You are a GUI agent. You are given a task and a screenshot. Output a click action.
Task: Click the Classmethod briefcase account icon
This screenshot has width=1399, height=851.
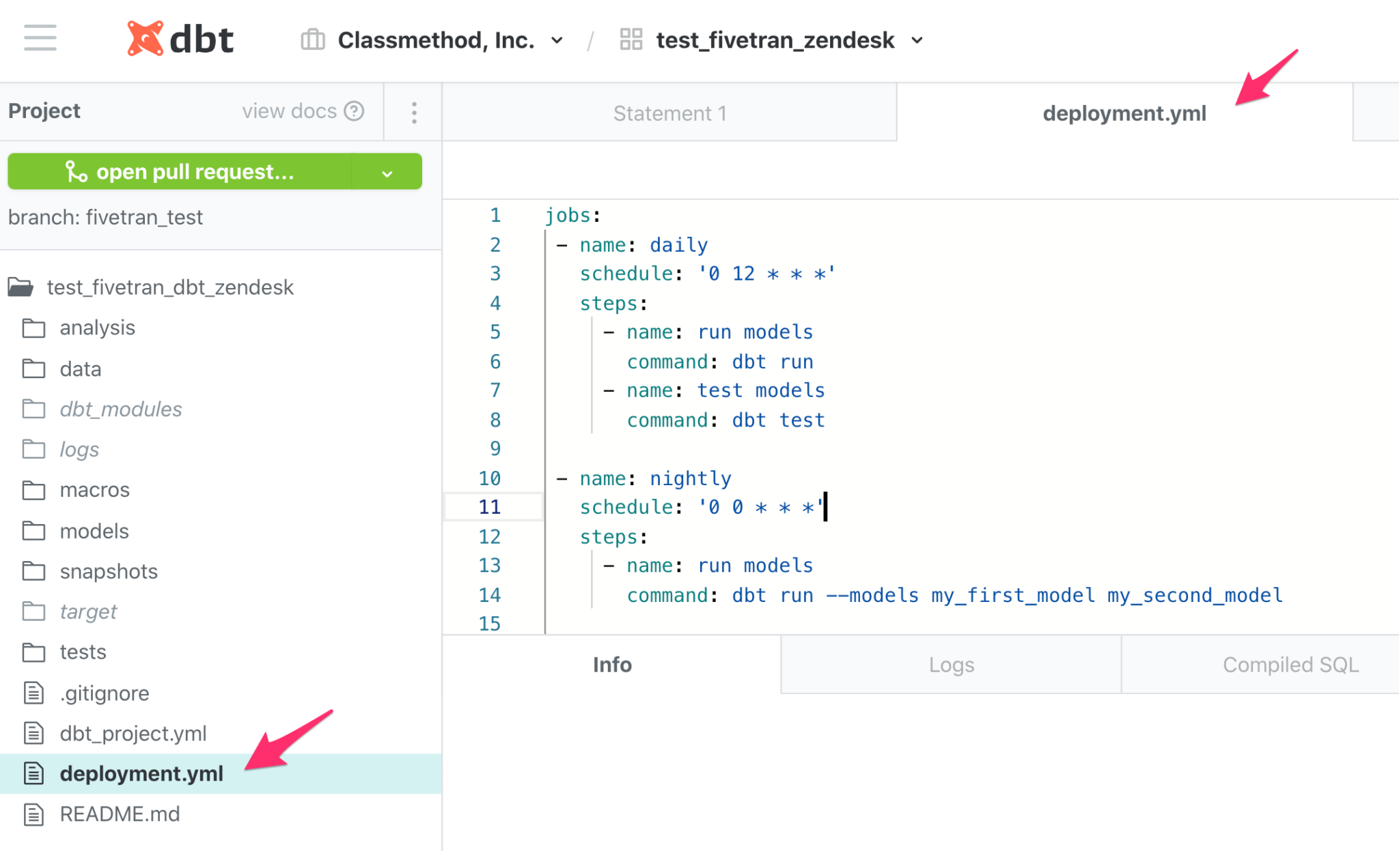tap(313, 40)
